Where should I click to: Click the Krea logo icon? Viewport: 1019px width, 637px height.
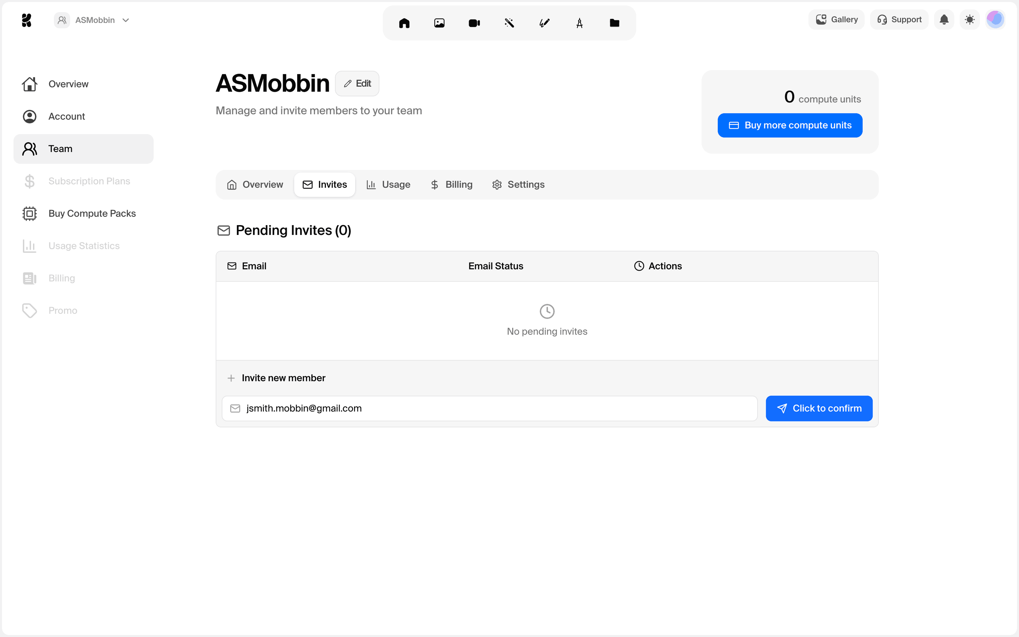pos(27,20)
